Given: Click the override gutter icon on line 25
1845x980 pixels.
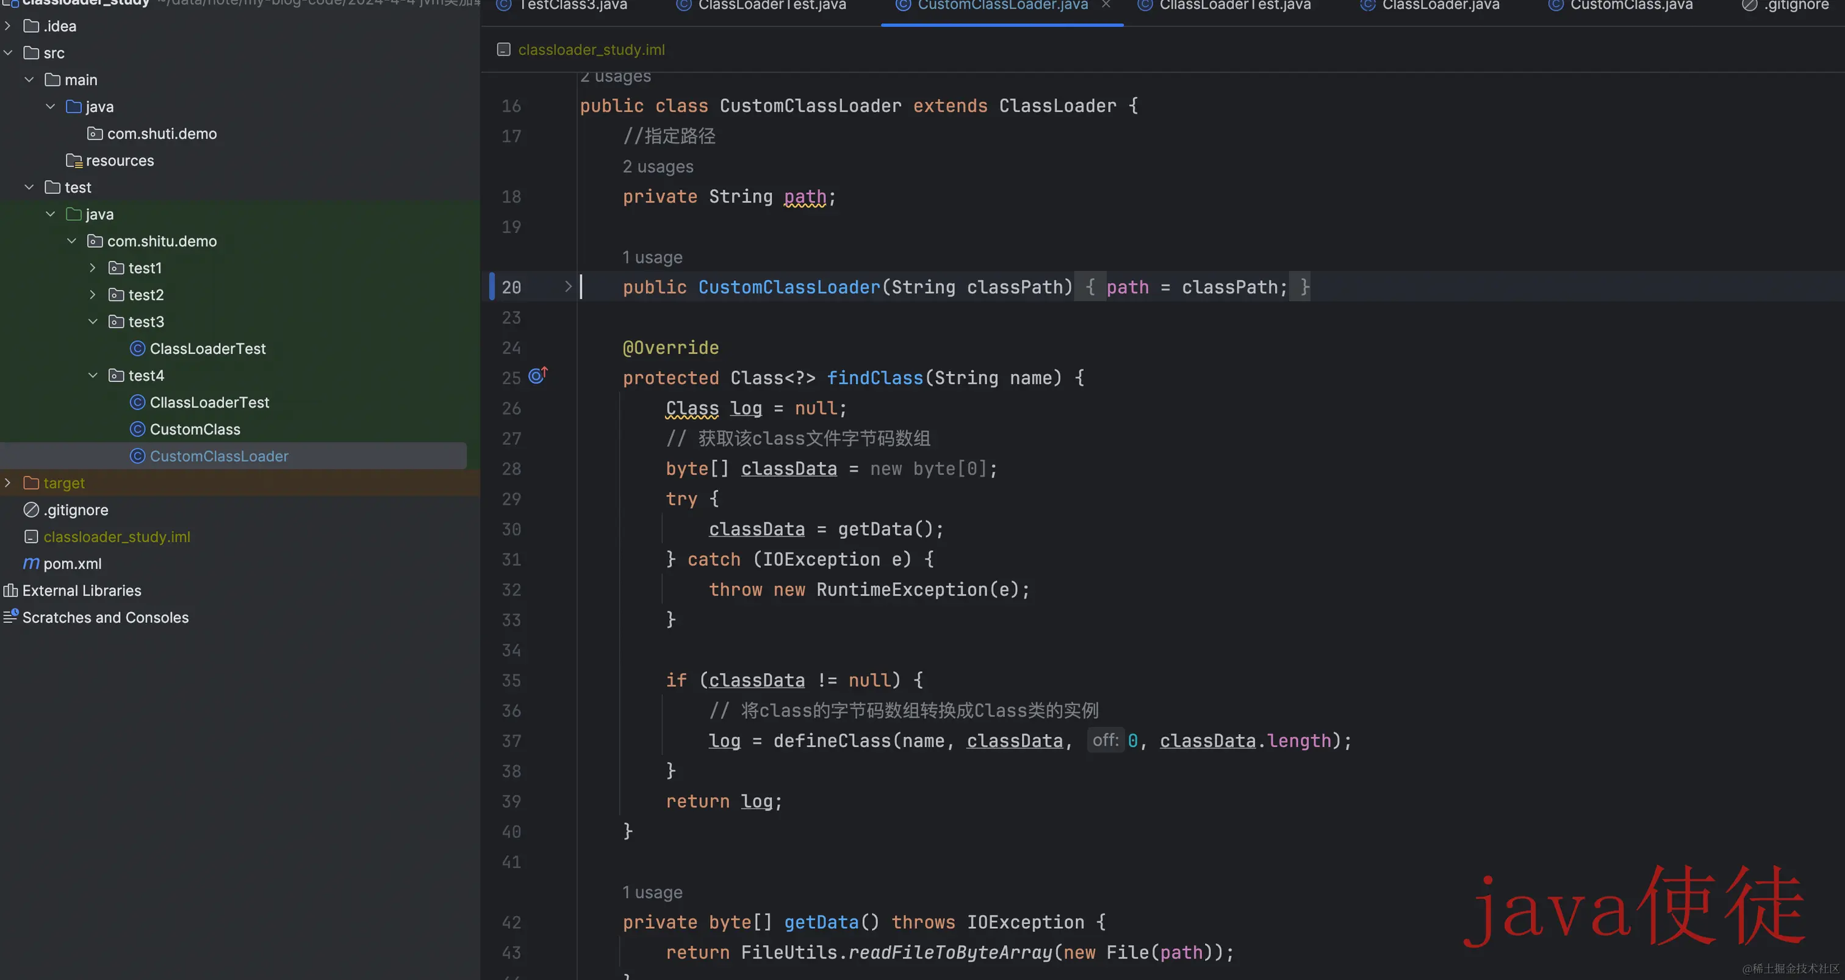Looking at the screenshot, I should [538, 375].
